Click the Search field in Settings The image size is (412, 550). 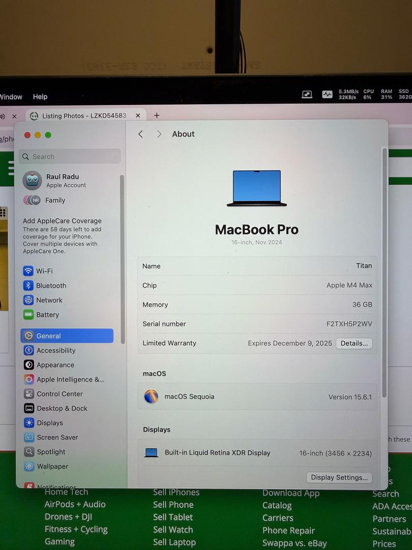coord(70,156)
